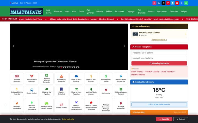Open the Malatya Noterleri tile
Screen dimensions: 198x123
point(61,91)
